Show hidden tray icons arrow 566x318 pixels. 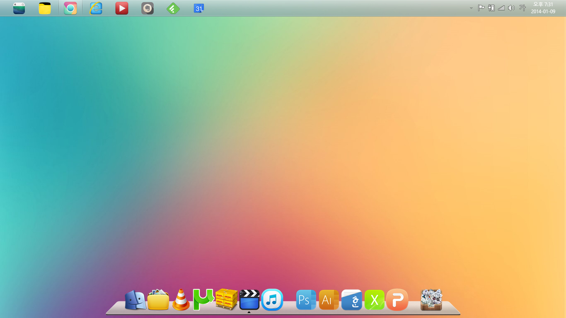[x=471, y=8]
